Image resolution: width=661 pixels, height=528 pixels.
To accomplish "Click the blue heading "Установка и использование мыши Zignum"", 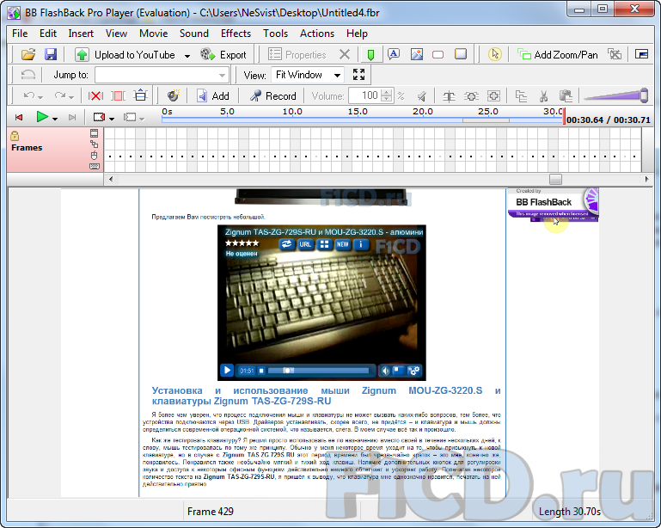I will pyautogui.click(x=274, y=390).
